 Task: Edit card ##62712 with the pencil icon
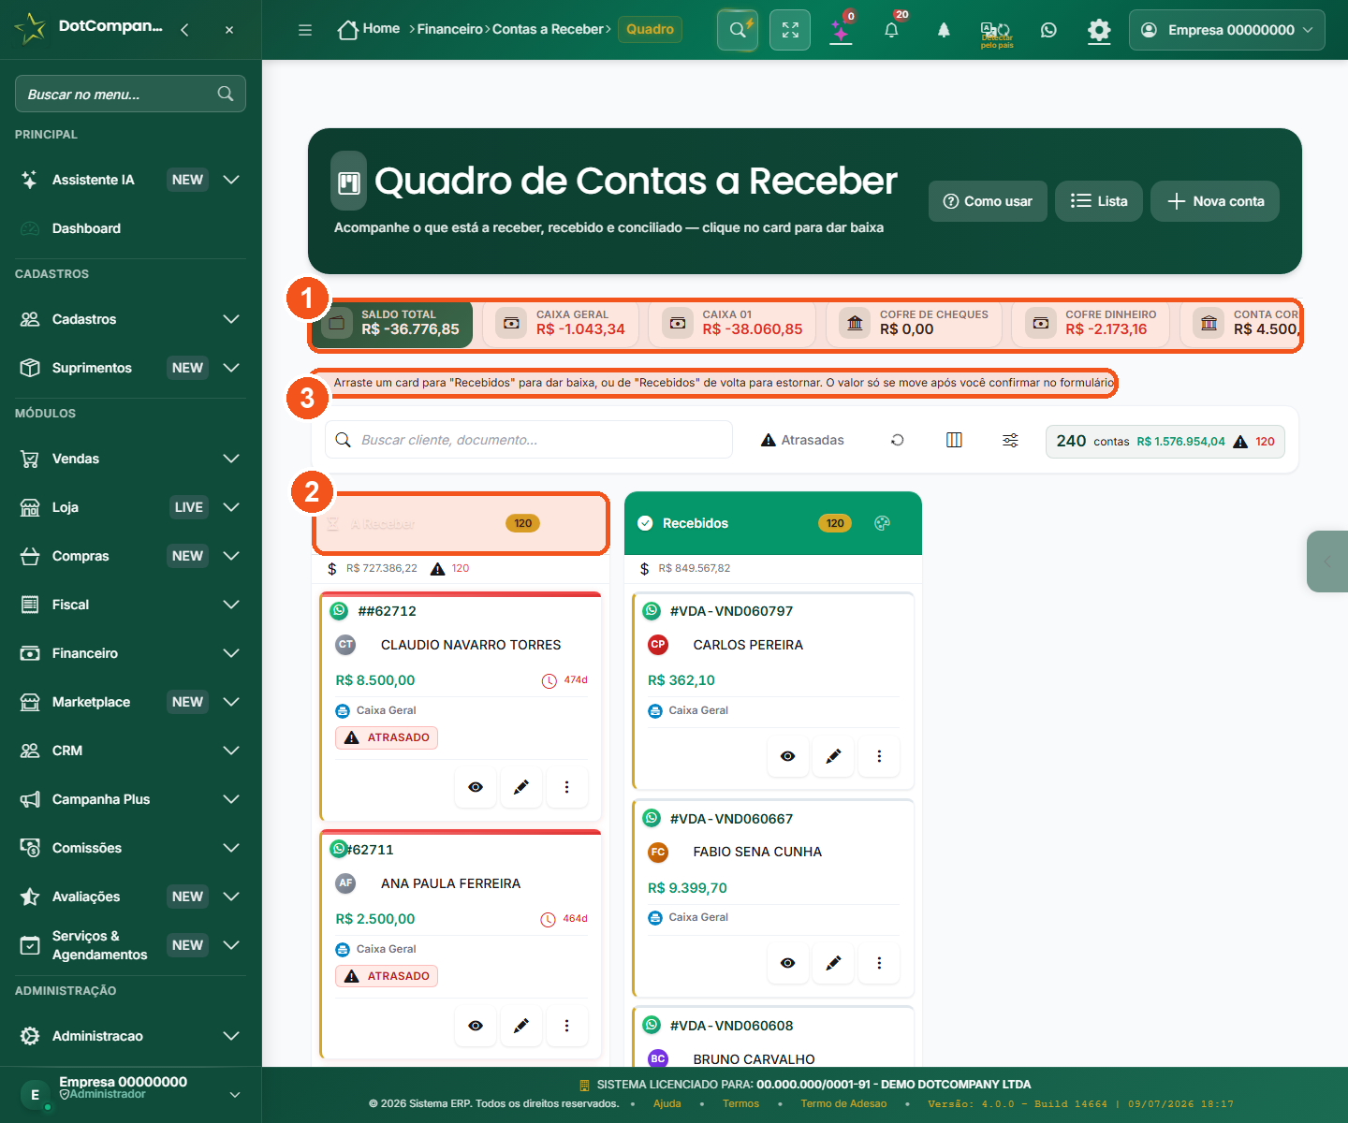(x=521, y=787)
